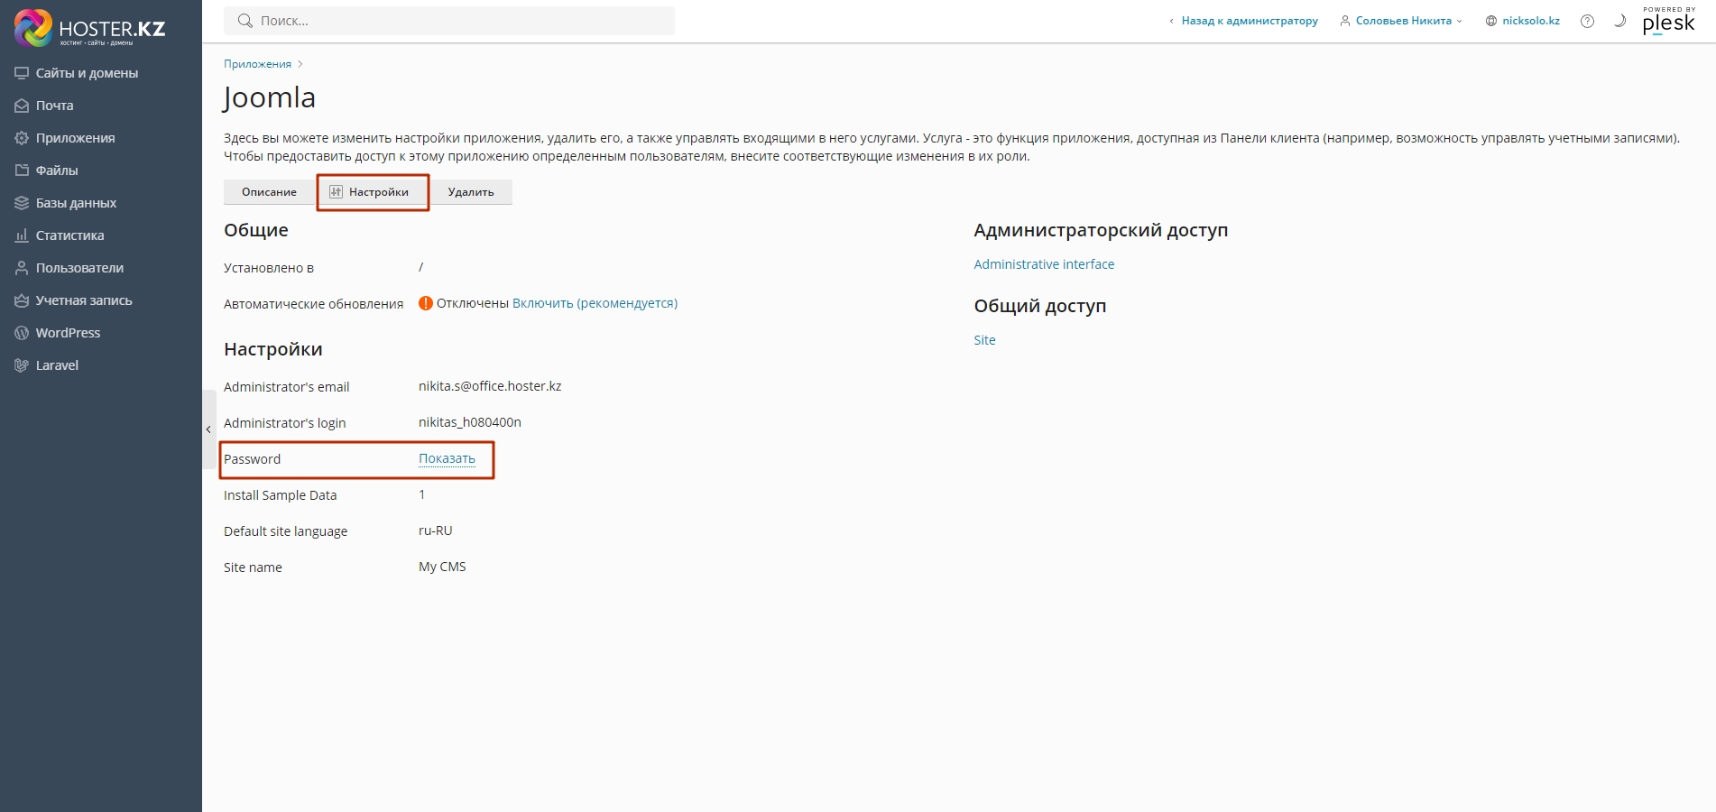1716x812 pixels.
Task: Click the Удалить tab button
Action: click(471, 192)
